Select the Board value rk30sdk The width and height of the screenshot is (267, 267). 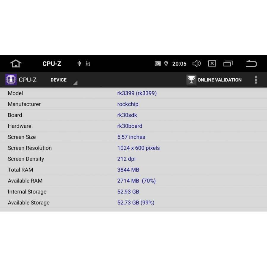(127, 115)
